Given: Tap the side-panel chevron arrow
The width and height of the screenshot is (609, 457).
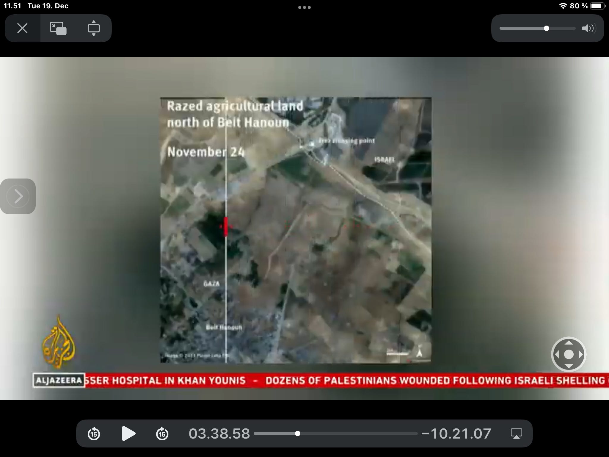Looking at the screenshot, I should 18,196.
